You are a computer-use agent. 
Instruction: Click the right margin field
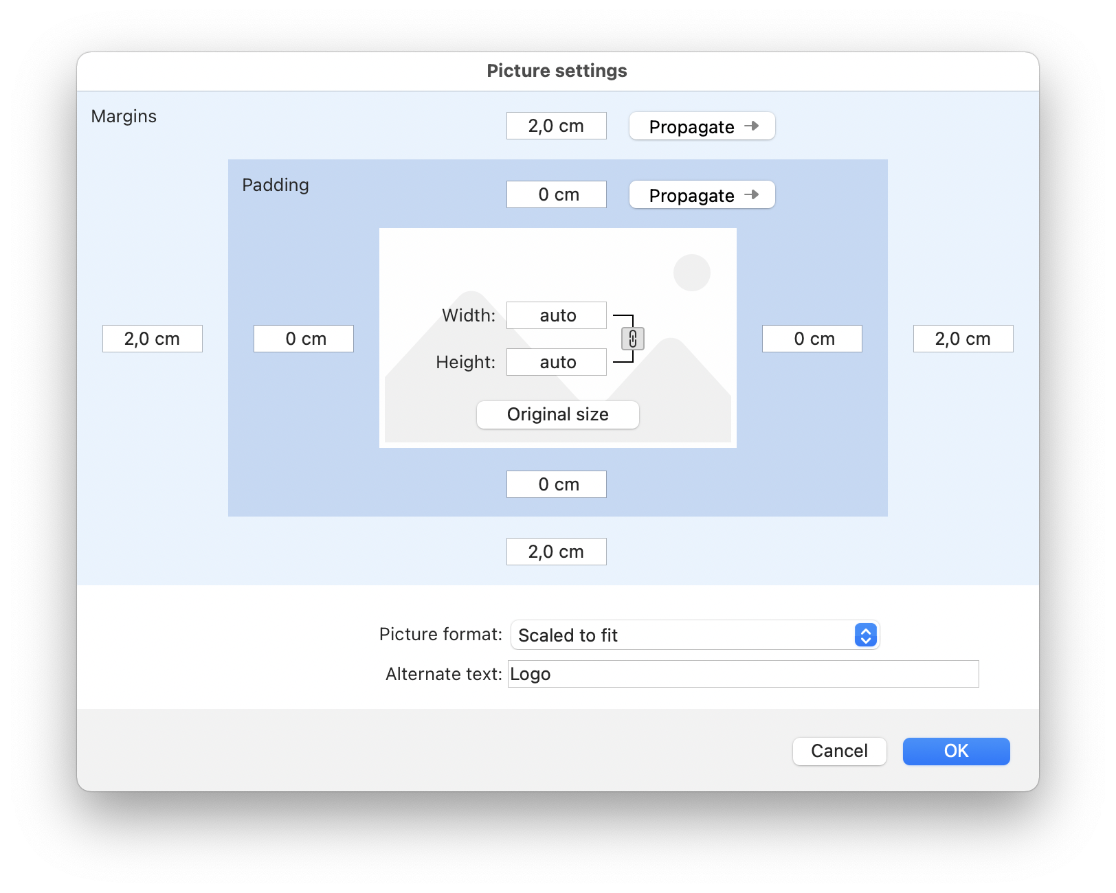963,339
